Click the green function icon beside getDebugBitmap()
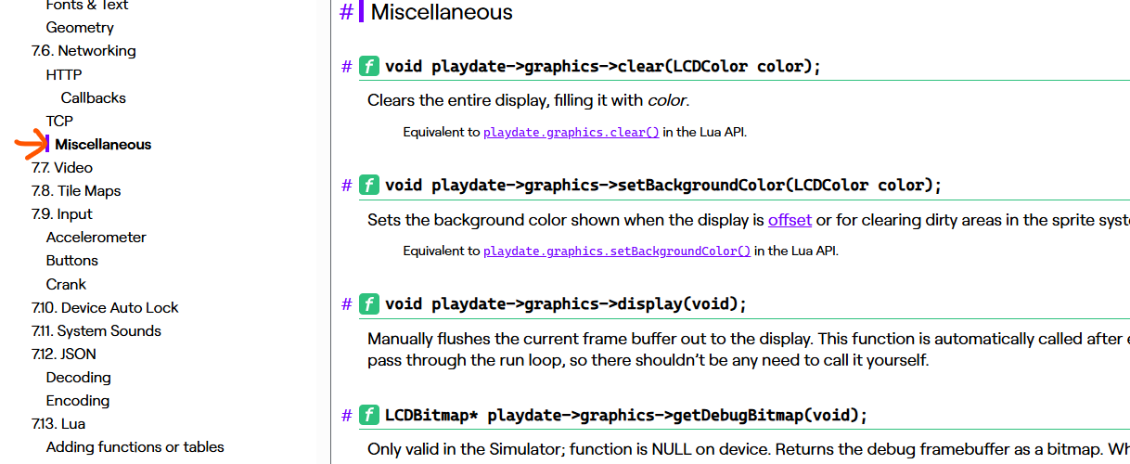Viewport: 1130px width, 464px height. pos(369,415)
